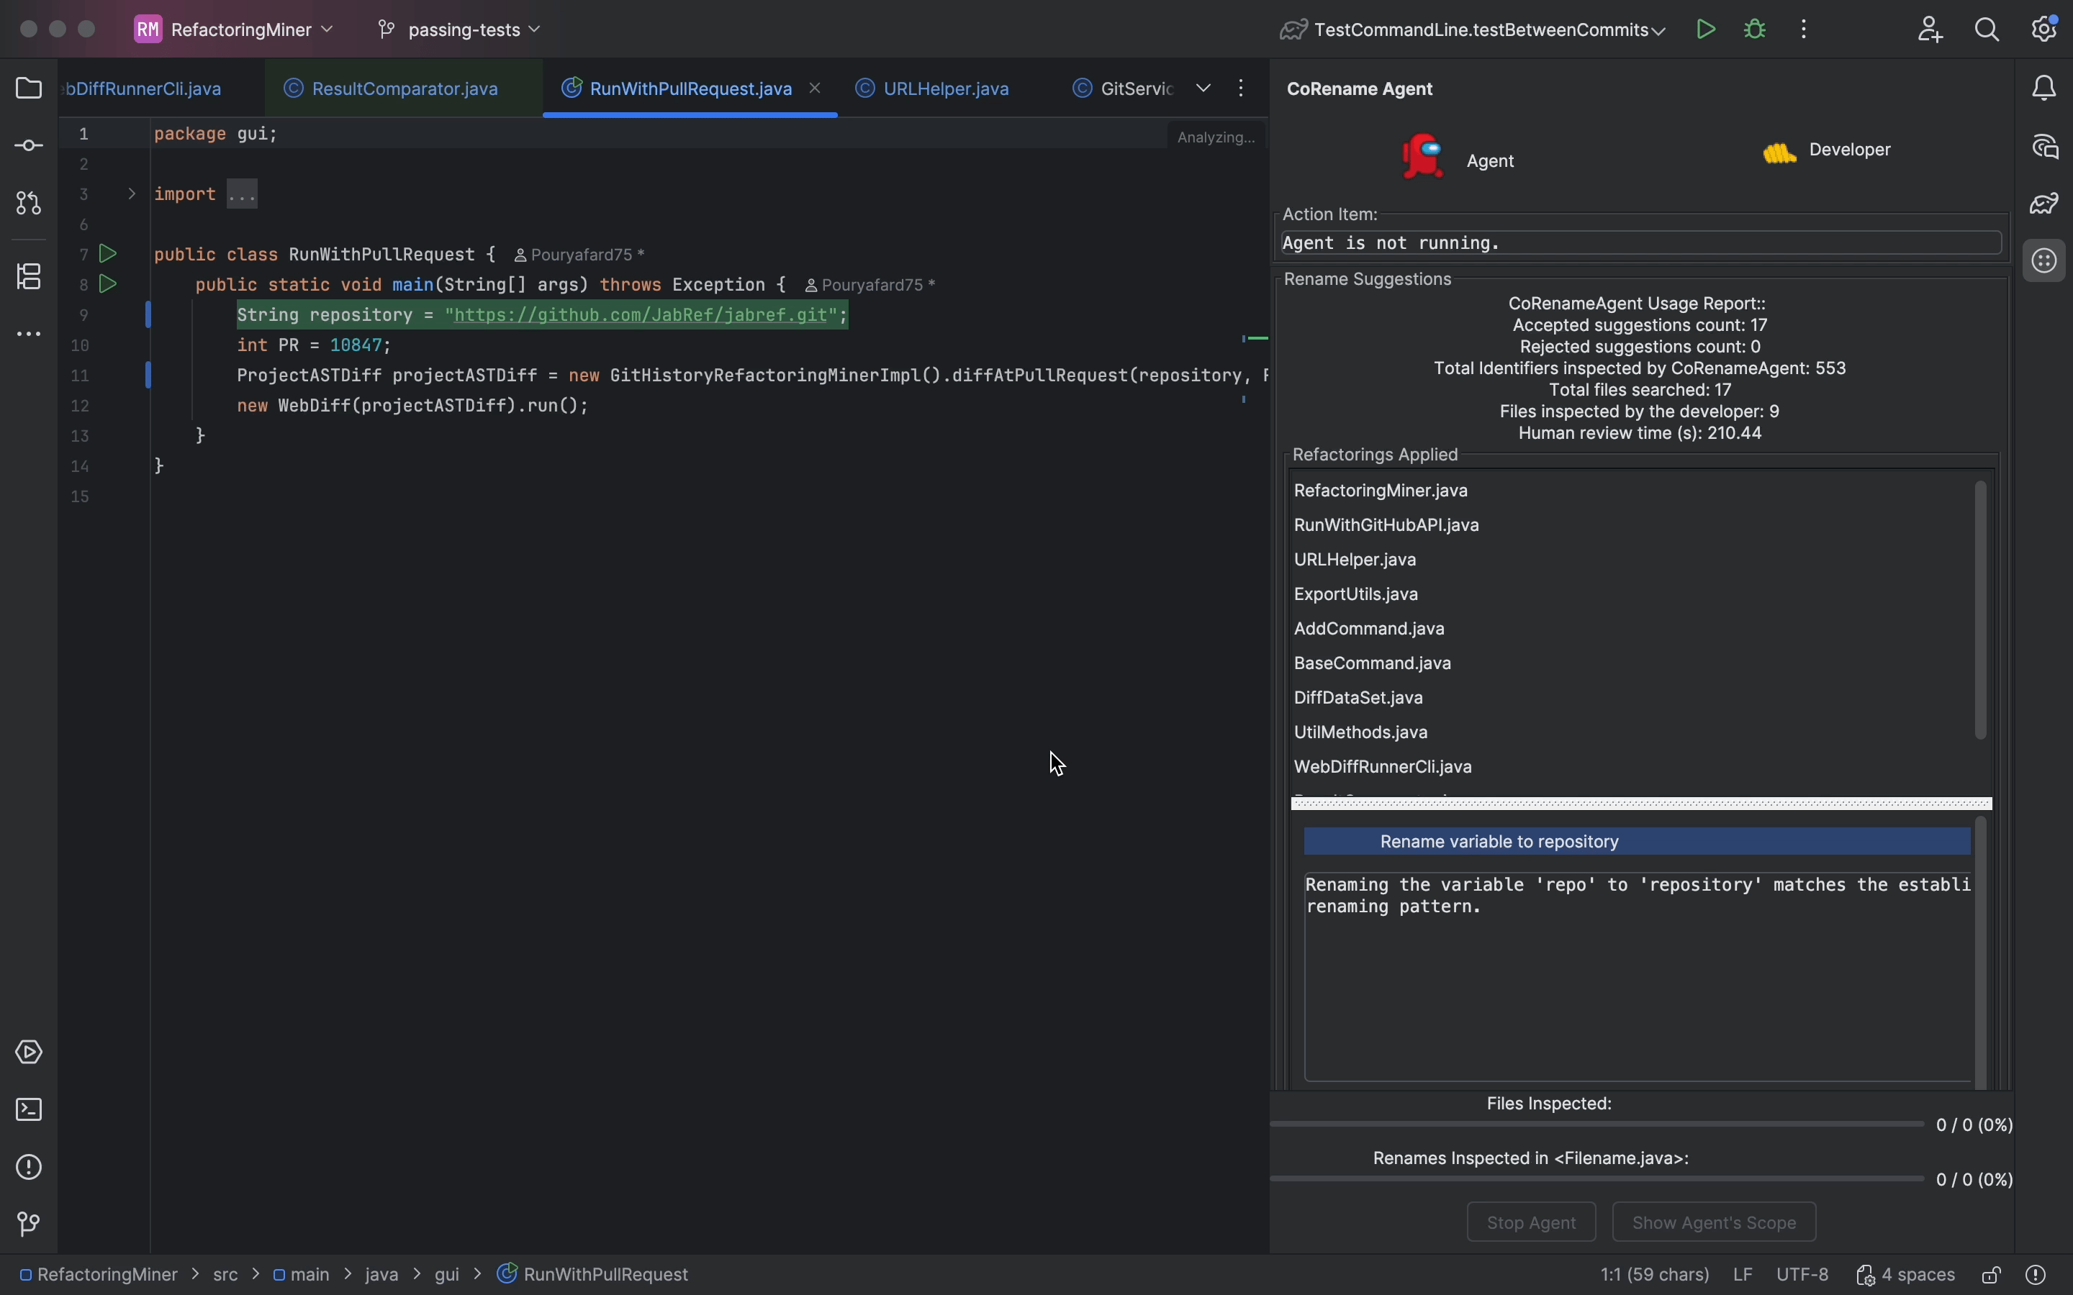Image resolution: width=2073 pixels, height=1295 pixels.
Task: Open the Notifications bell panel
Action: pos(2045,88)
